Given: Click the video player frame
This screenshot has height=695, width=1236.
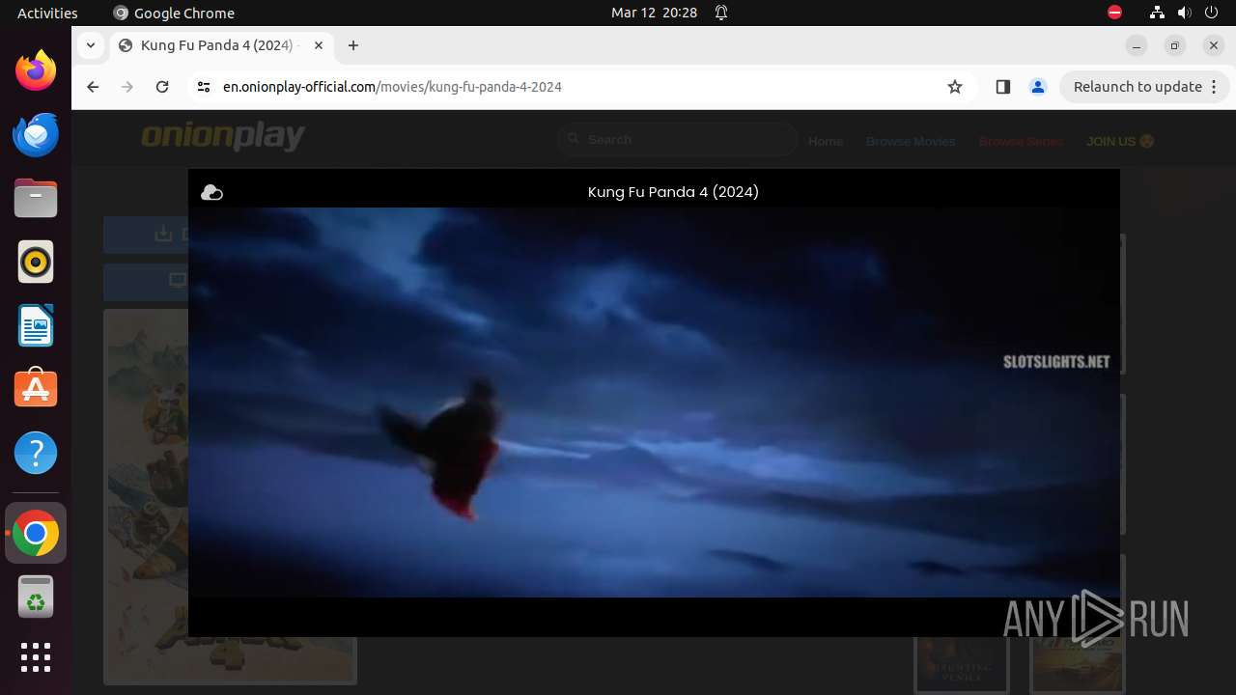Looking at the screenshot, I should [654, 403].
